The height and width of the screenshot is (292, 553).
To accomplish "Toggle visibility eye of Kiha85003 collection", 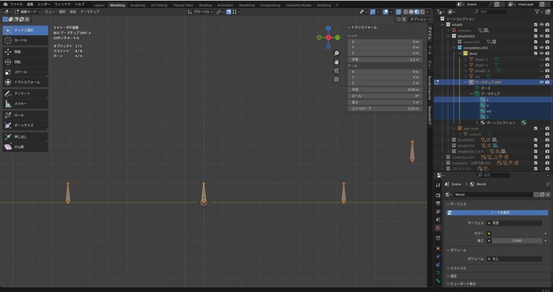I will click(541, 36).
